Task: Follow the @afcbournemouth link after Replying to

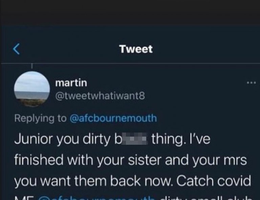Action: tap(113, 118)
